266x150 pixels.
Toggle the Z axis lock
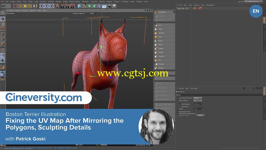click(x=52, y=6)
